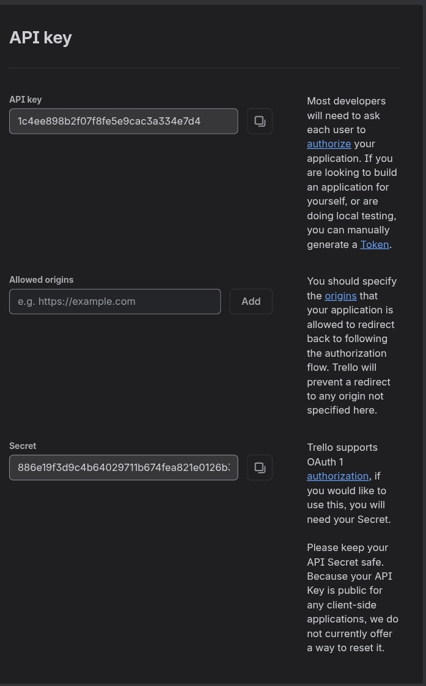Screen dimensions: 426x686
Task: Copy the Secret using its copy icon
Action: pyautogui.click(x=260, y=468)
